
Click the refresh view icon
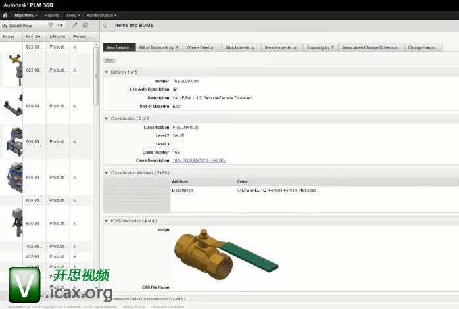(x=85, y=25)
